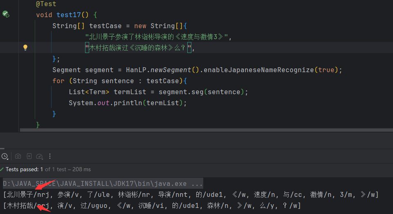The height and width of the screenshot is (214, 393).
Task: Click the java.exe path link in console
Action: coord(95,183)
